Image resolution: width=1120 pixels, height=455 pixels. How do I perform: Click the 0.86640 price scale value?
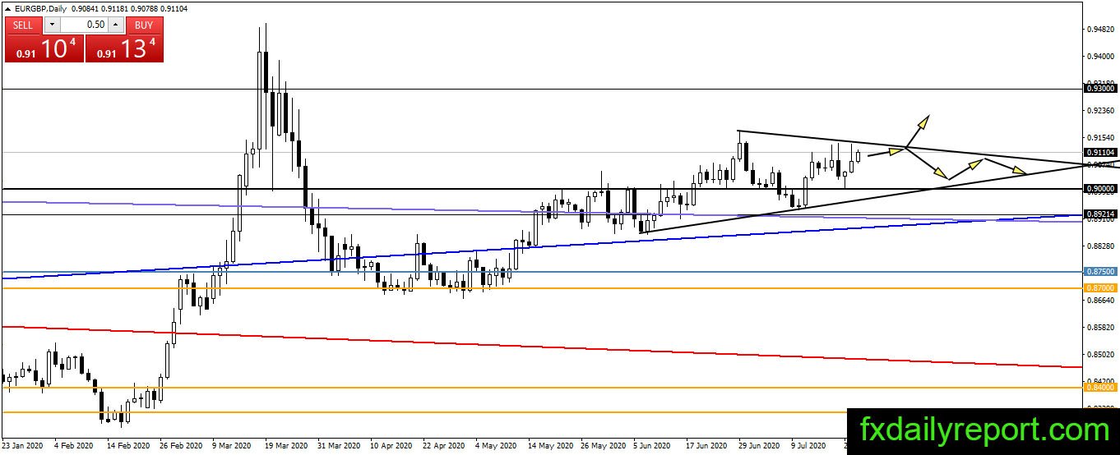point(1100,300)
